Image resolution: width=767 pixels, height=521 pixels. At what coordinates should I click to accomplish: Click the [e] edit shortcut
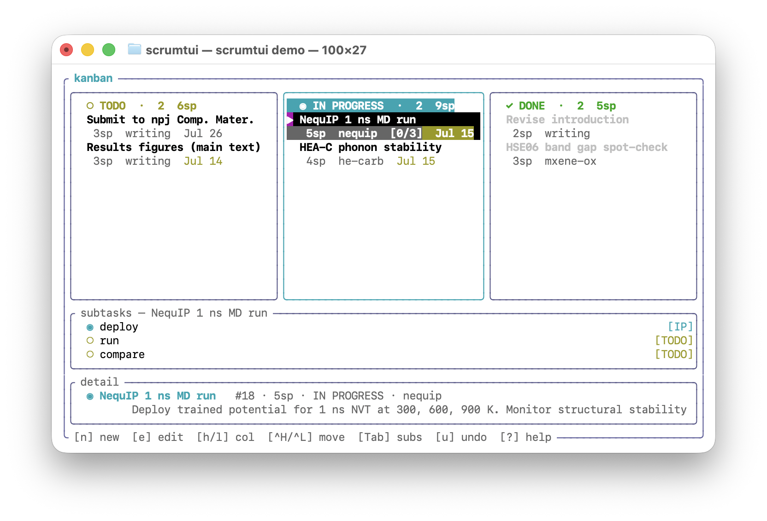[x=158, y=437]
